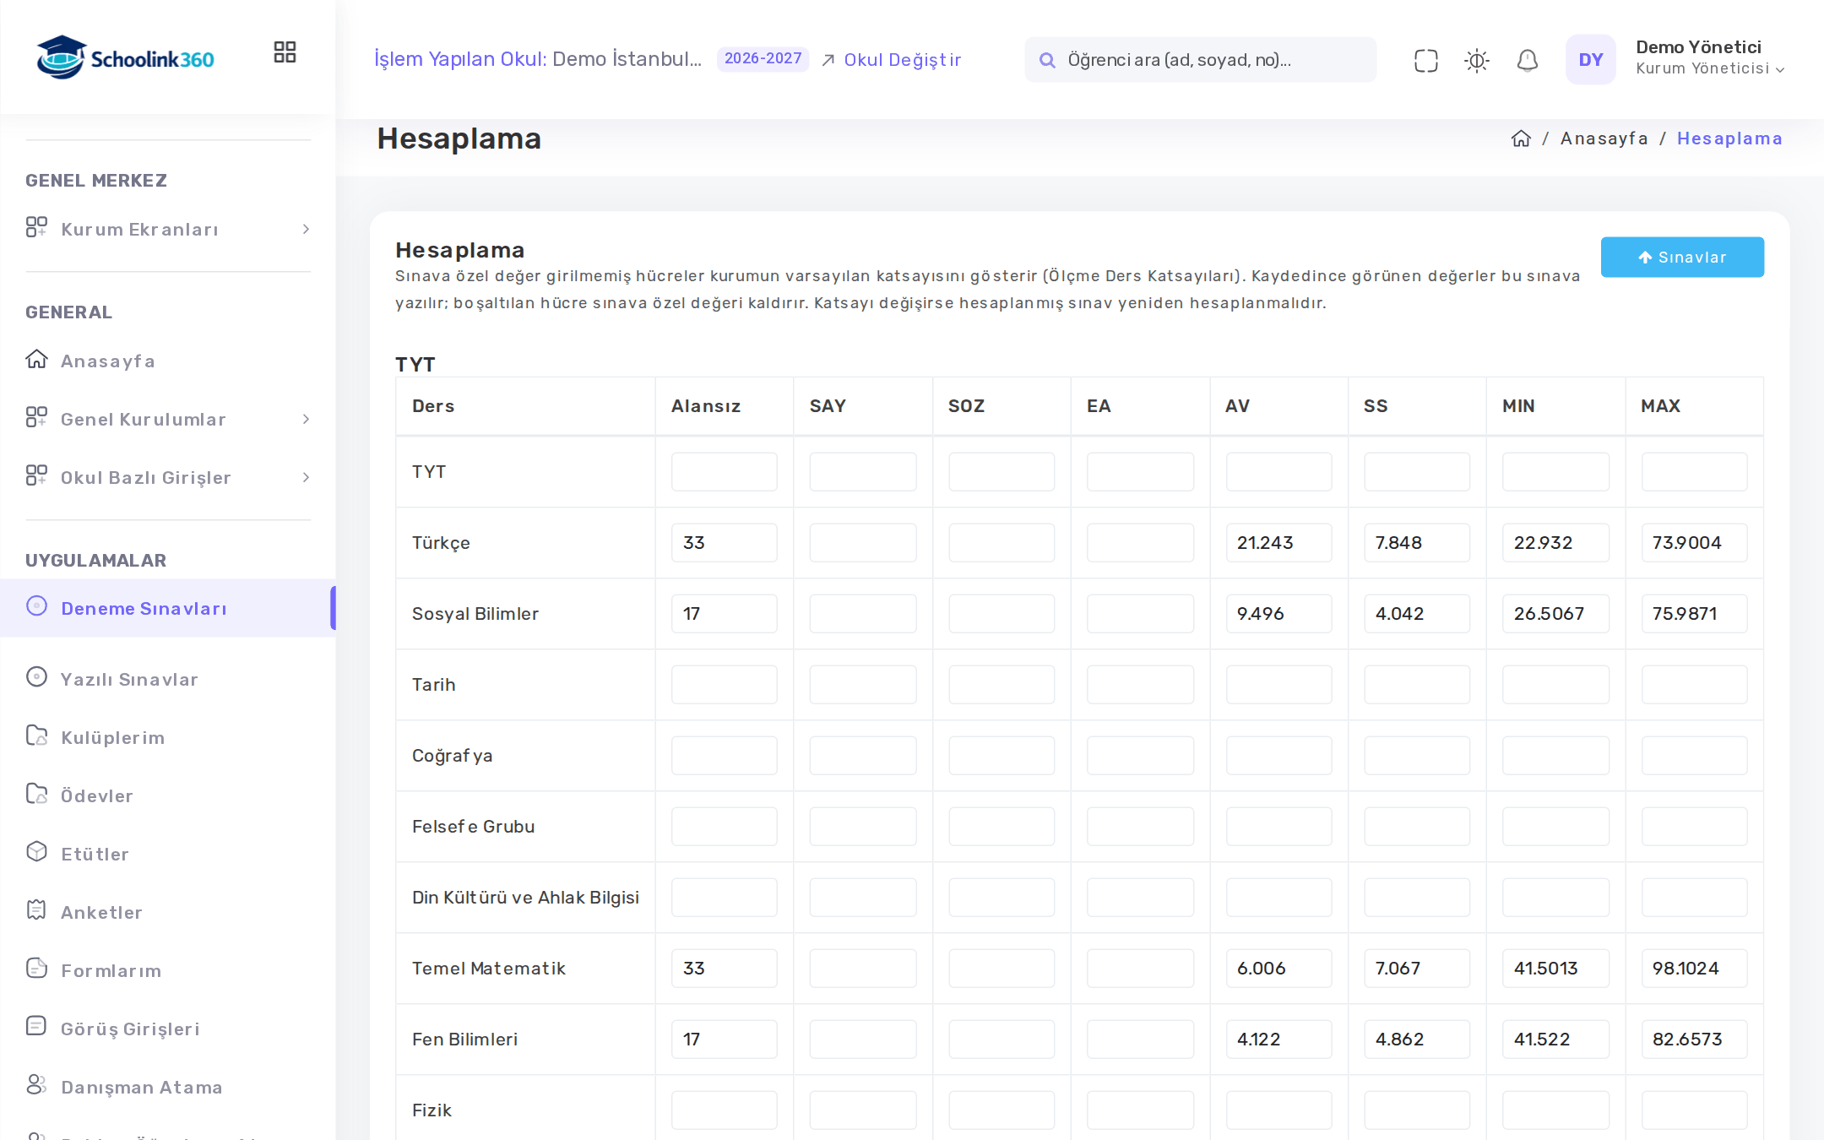The width and height of the screenshot is (1824, 1140).
Task: Click the Schoolink360 logo
Action: (125, 57)
